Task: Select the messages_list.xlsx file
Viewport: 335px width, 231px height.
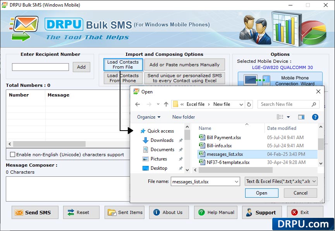Action: [x=258, y=154]
